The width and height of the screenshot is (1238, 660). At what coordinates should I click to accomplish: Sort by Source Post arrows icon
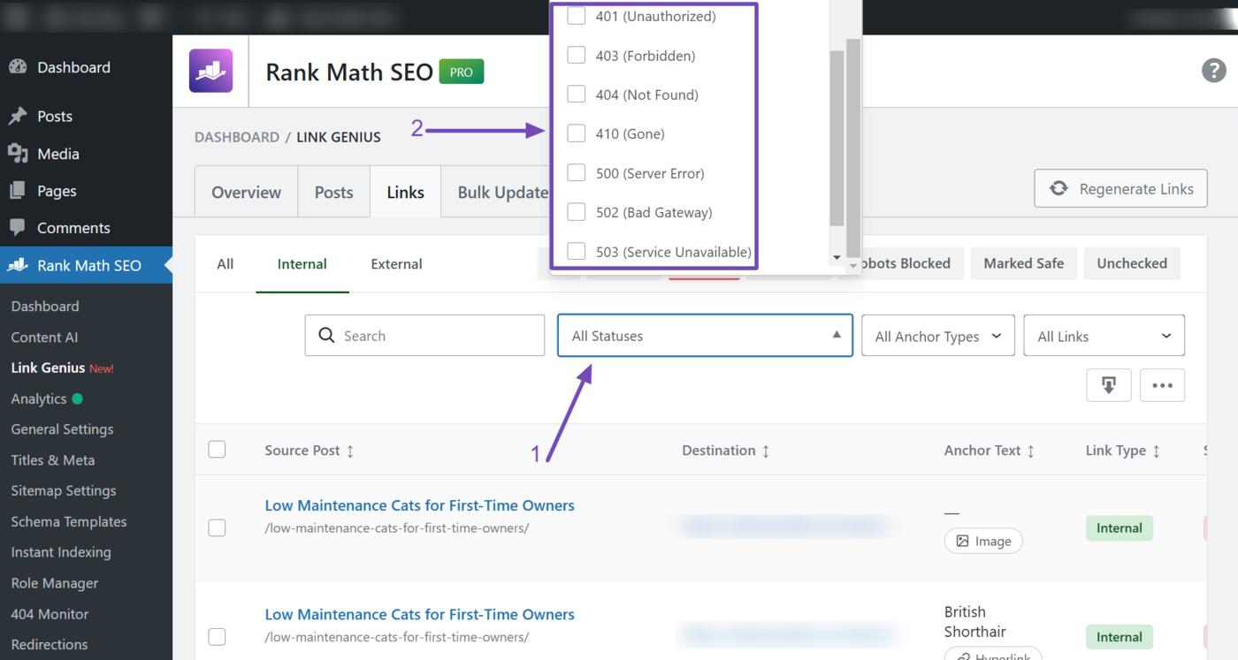pyautogui.click(x=350, y=451)
